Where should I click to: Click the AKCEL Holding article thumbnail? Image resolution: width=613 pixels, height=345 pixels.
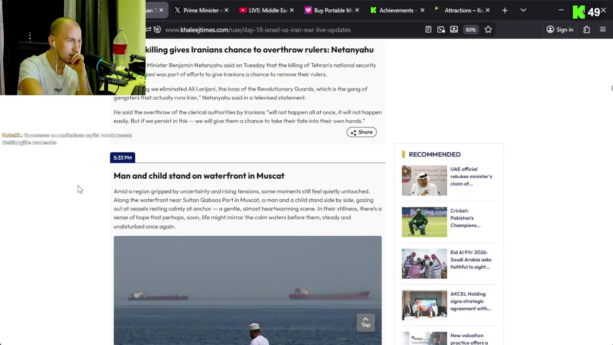424,305
